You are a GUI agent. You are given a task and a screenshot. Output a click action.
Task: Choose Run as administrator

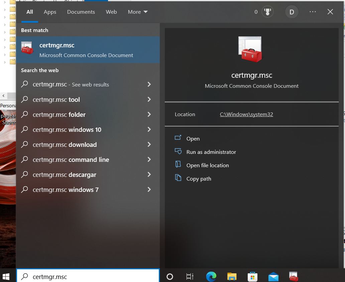coord(211,152)
